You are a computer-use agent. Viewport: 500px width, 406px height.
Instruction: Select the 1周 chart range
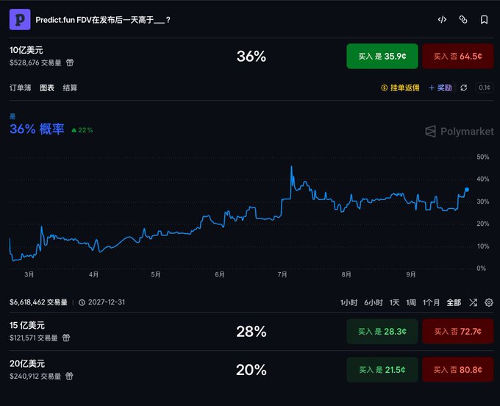point(411,302)
